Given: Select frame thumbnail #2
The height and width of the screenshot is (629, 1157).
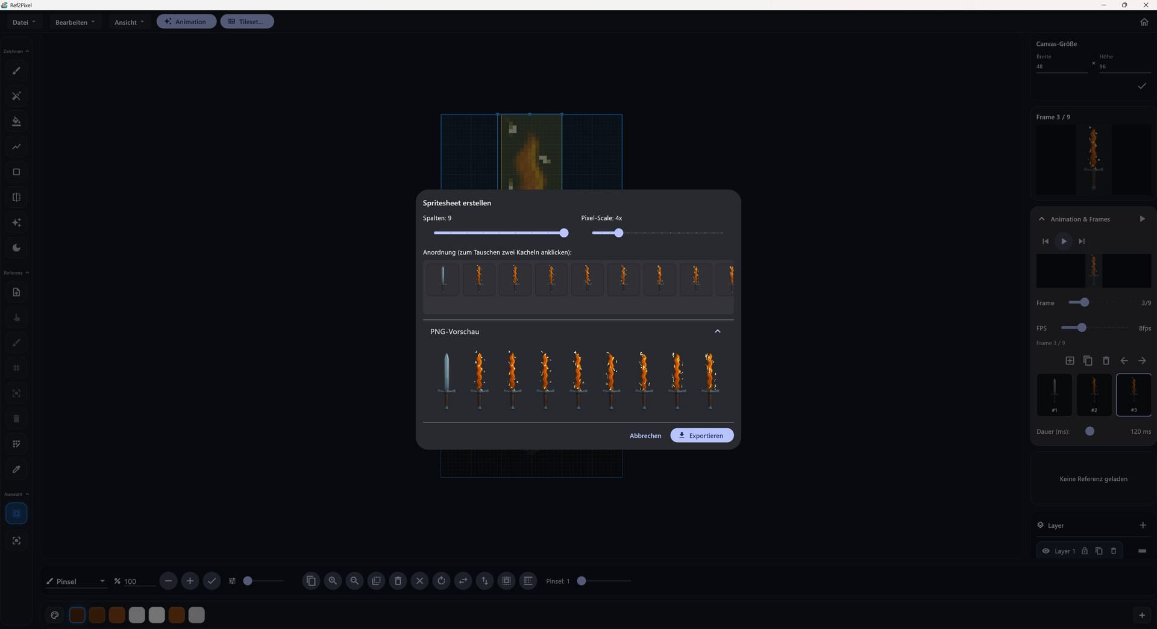Looking at the screenshot, I should coord(1093,395).
